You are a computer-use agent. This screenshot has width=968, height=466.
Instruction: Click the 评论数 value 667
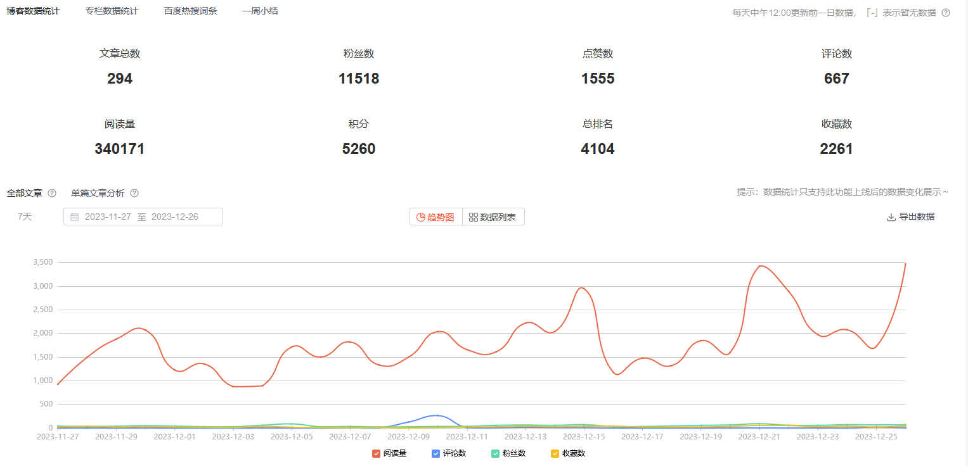click(837, 79)
